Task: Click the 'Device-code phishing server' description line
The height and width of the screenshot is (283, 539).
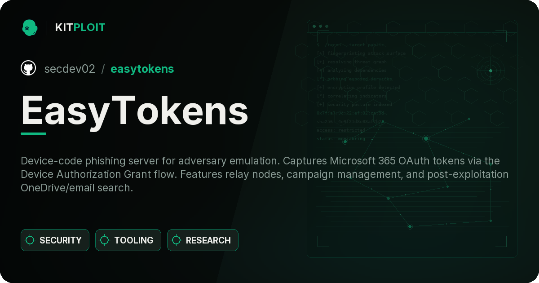Action: point(260,161)
